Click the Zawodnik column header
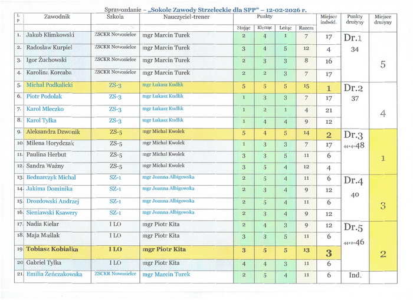The width and height of the screenshot is (413, 300). tap(57, 17)
